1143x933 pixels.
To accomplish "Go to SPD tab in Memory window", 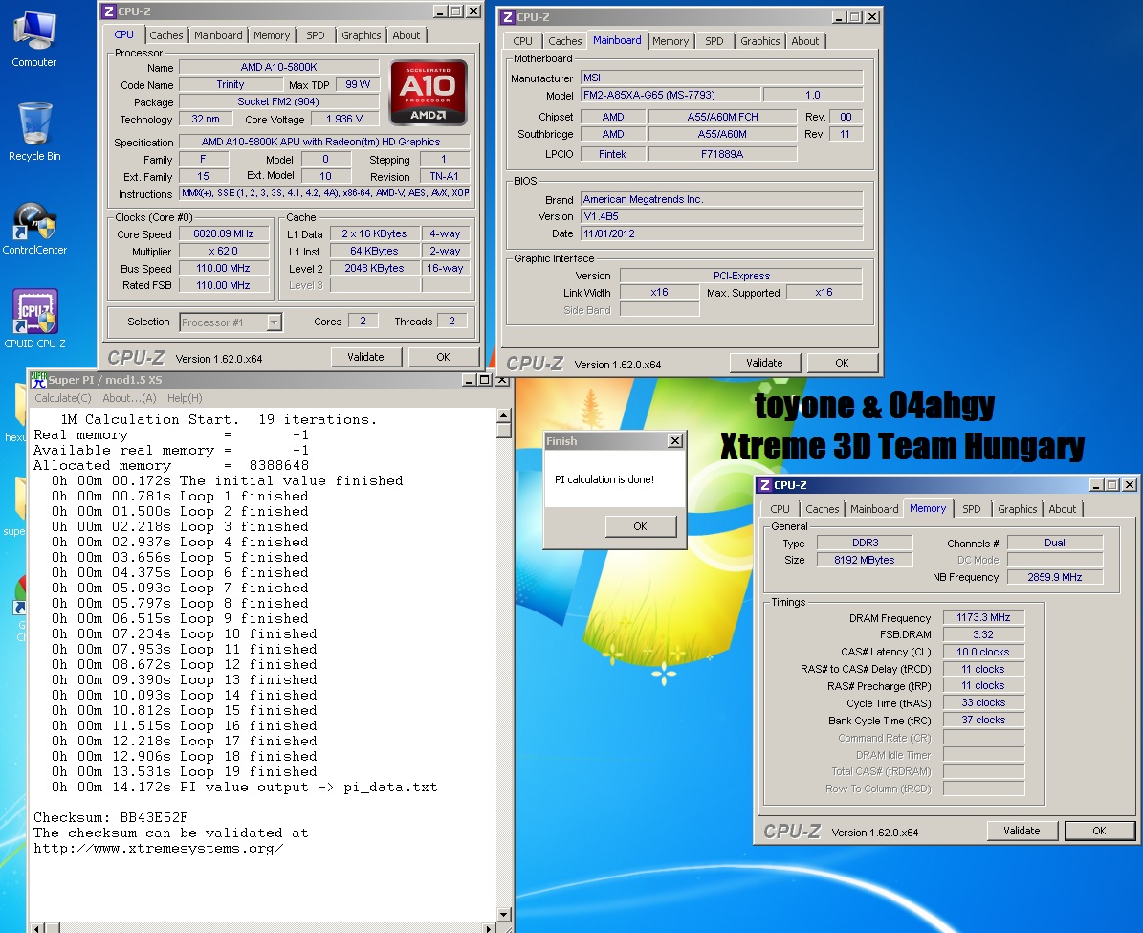I will click(972, 509).
